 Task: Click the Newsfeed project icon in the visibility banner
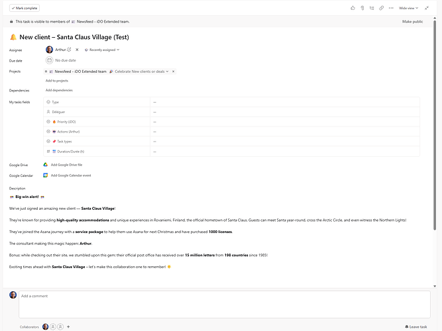(x=74, y=22)
